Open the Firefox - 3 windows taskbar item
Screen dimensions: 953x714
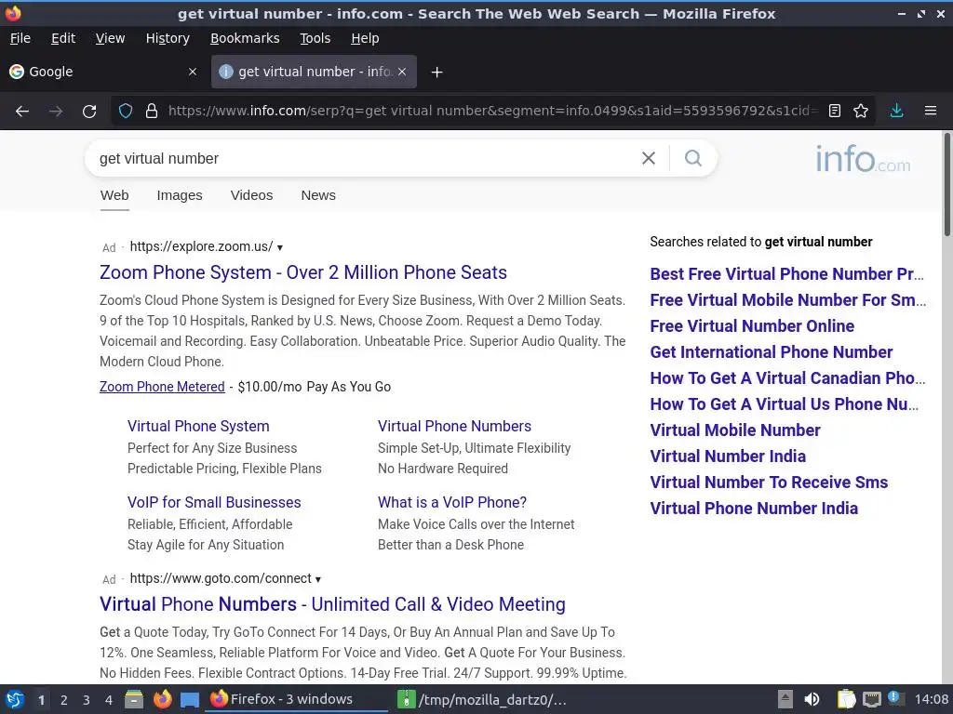296,699
